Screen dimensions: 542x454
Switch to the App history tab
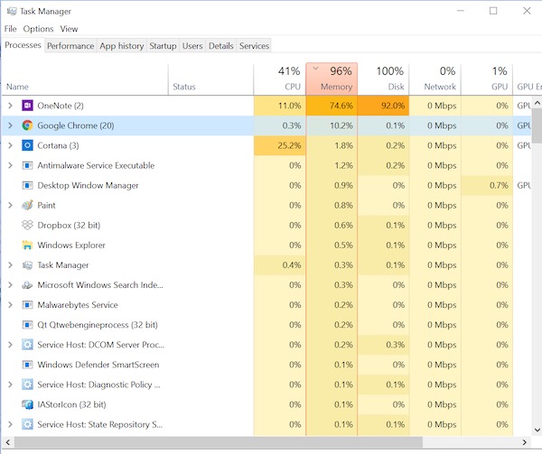click(122, 46)
